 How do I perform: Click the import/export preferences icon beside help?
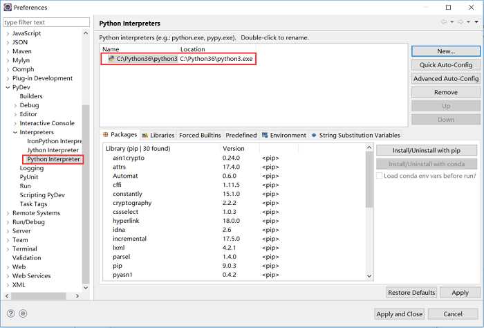[23, 313]
